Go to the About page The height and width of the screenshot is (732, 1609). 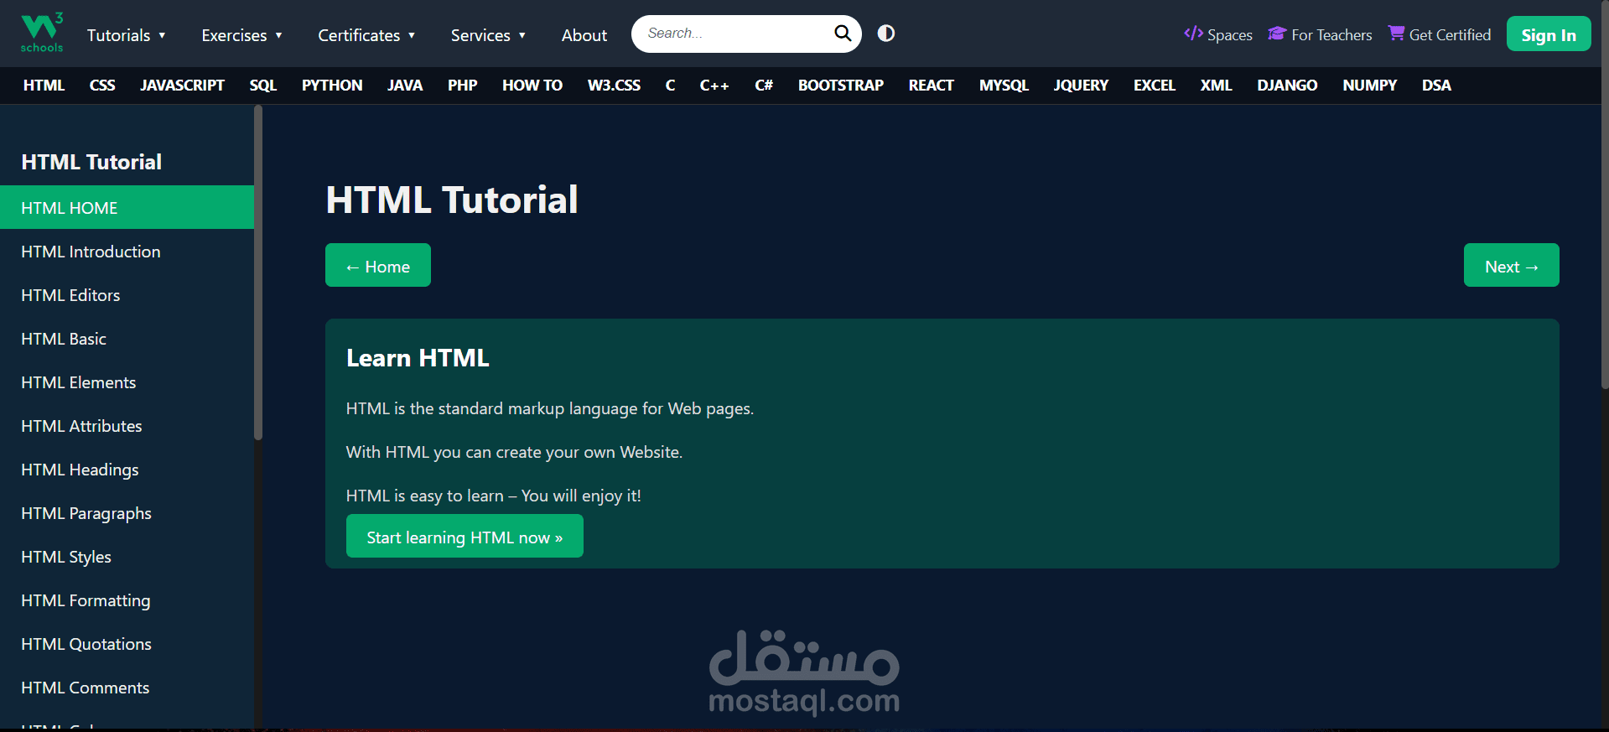[584, 35]
